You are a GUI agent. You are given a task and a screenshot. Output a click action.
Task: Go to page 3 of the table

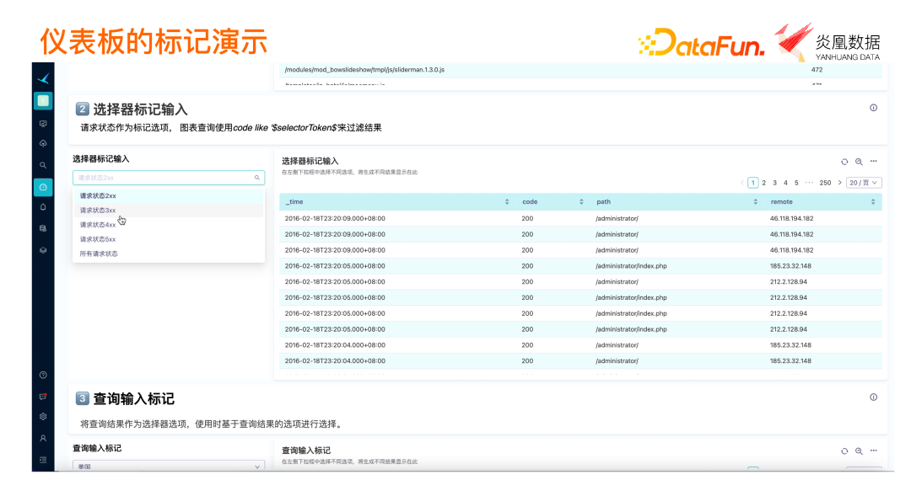tap(774, 183)
